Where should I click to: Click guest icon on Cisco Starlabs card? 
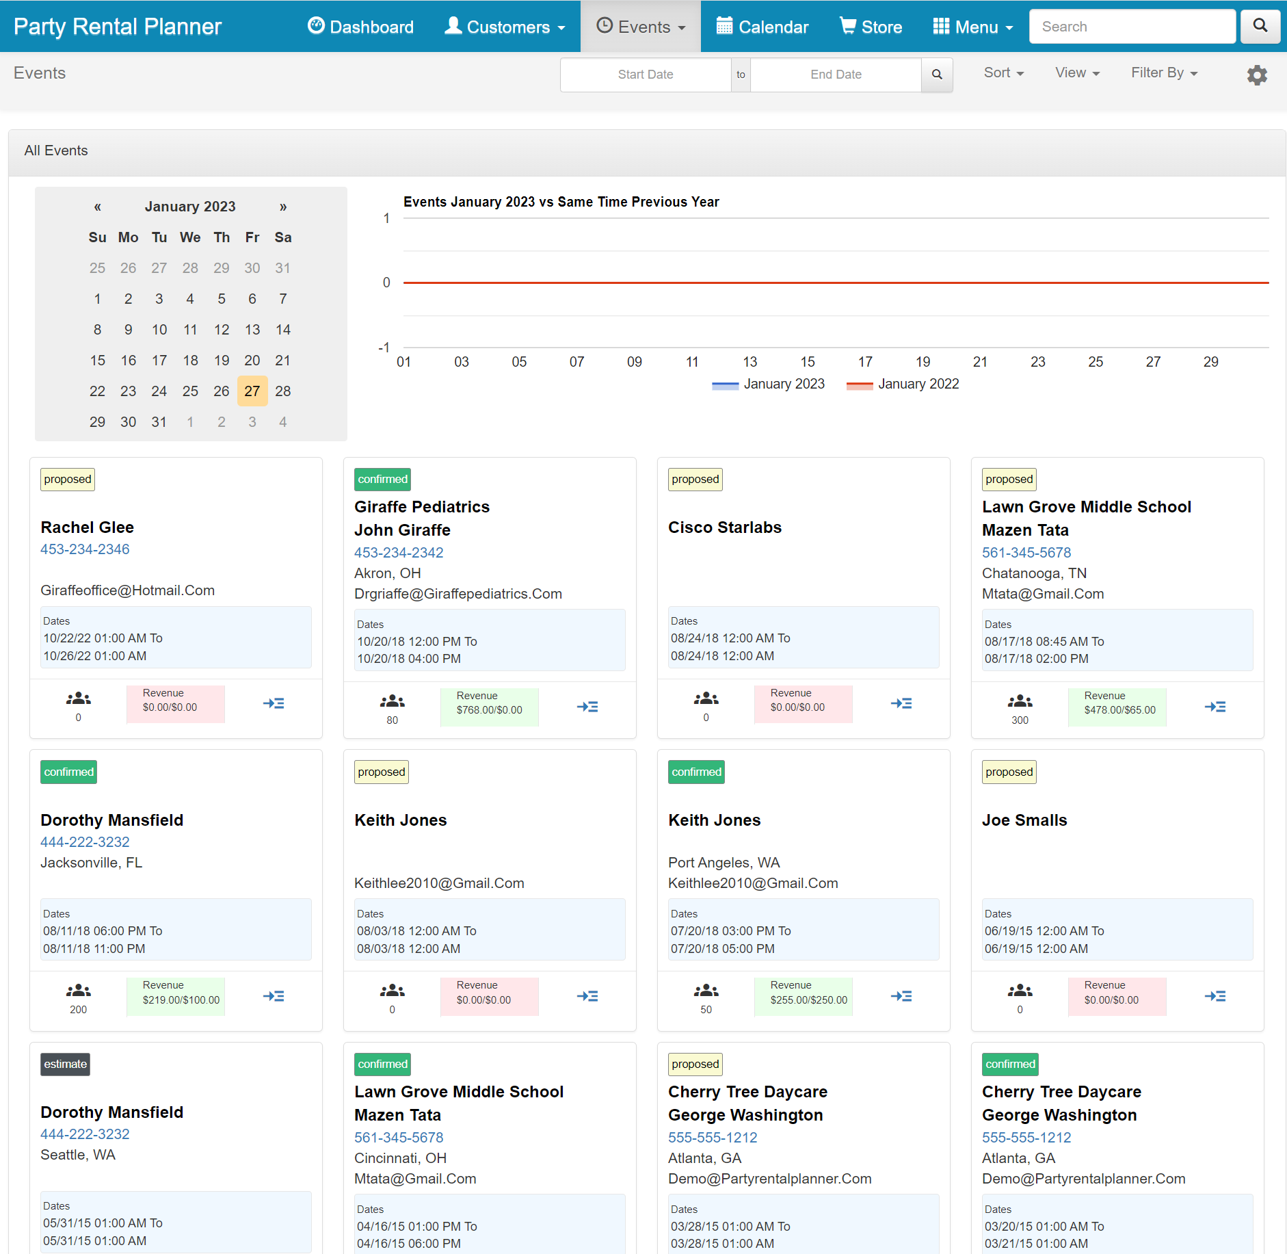[x=706, y=698]
